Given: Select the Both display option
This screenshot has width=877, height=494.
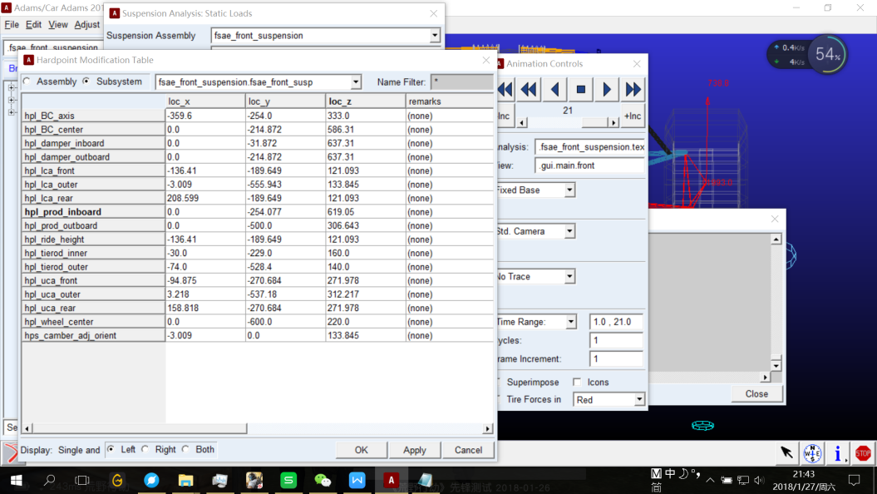Looking at the screenshot, I should 185,449.
